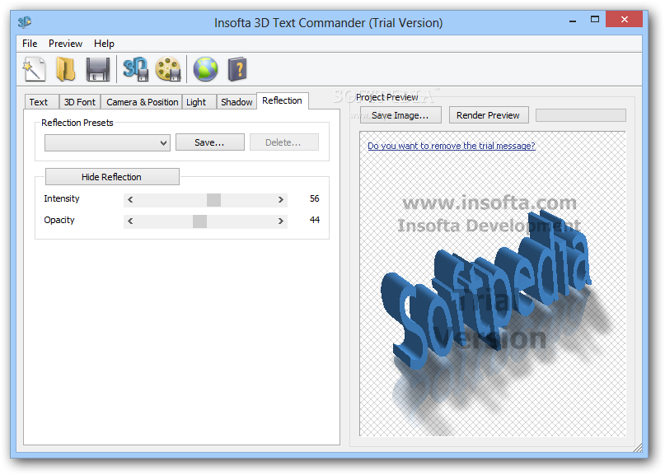Click the Opacity slider thumb
The height and width of the screenshot is (475, 665).
click(x=199, y=221)
